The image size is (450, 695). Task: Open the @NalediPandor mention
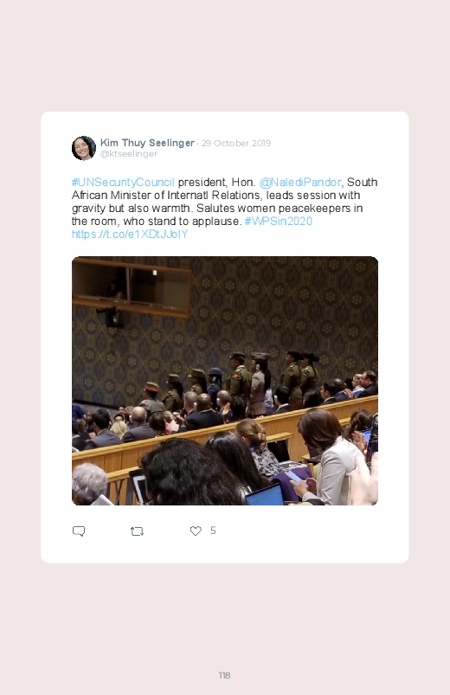300,182
